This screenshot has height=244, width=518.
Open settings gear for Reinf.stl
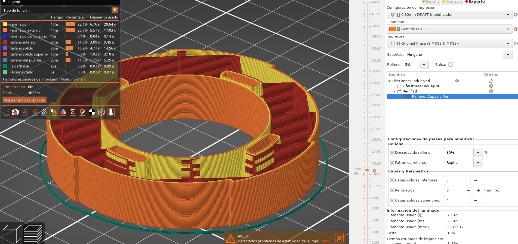coord(491,91)
